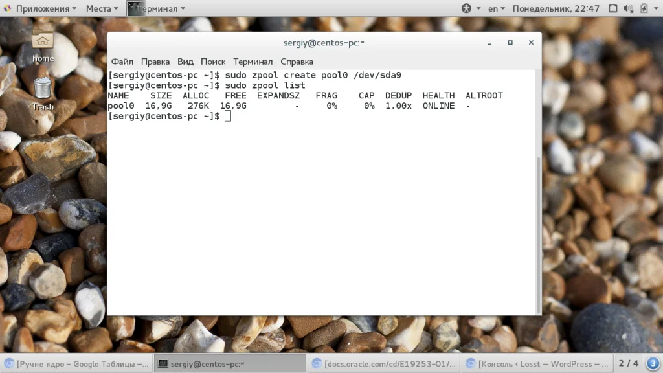Close the terminal window
This screenshot has height=373, width=663.
[531, 43]
